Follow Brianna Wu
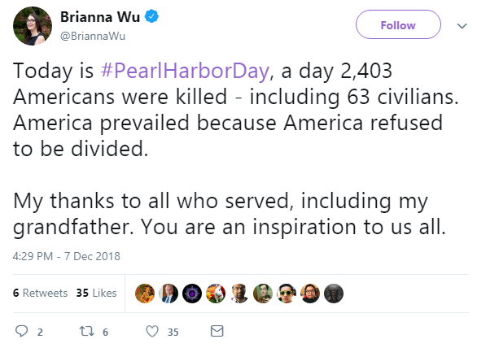 (398, 24)
